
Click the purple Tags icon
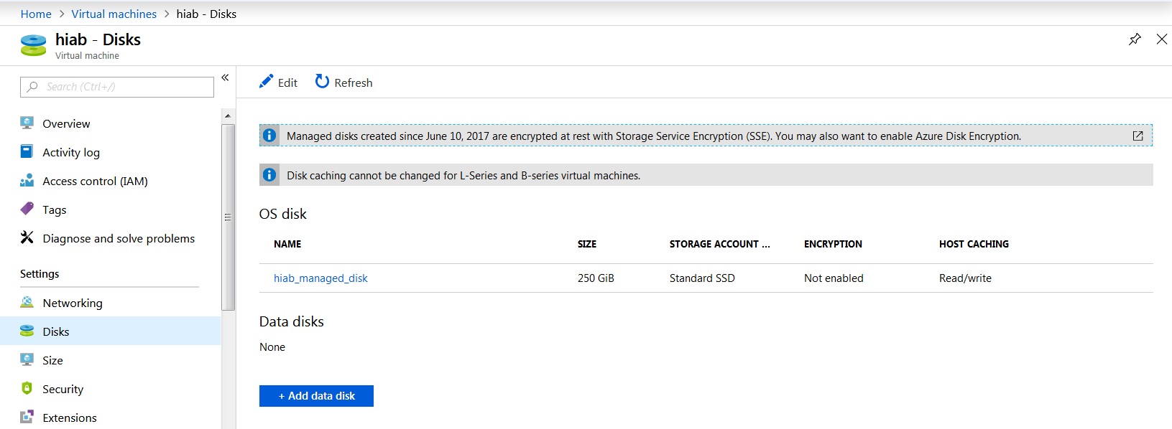(x=27, y=209)
